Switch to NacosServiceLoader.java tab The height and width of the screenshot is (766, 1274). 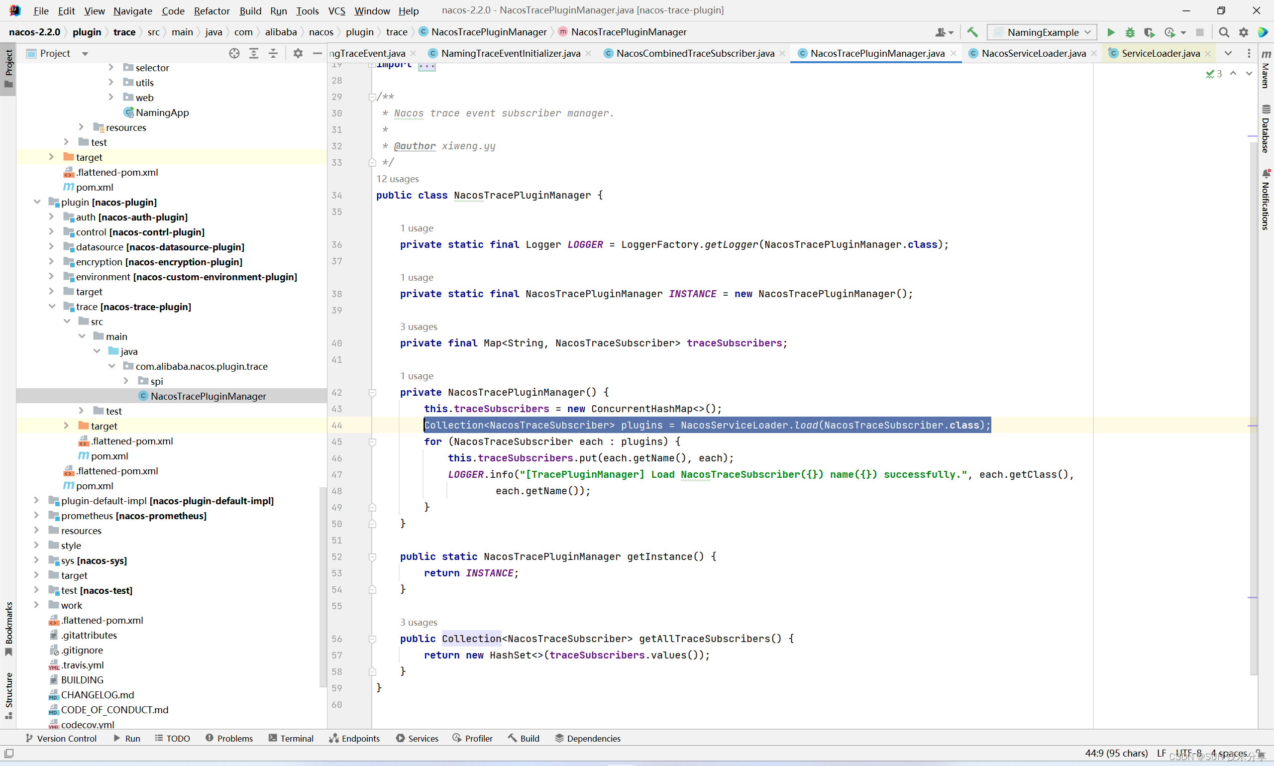tap(1033, 53)
